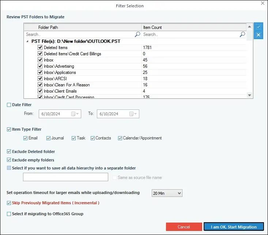Screen dimensions: 268x235
Task: Toggle Exclude Deleted folder option
Action: pos(9,152)
